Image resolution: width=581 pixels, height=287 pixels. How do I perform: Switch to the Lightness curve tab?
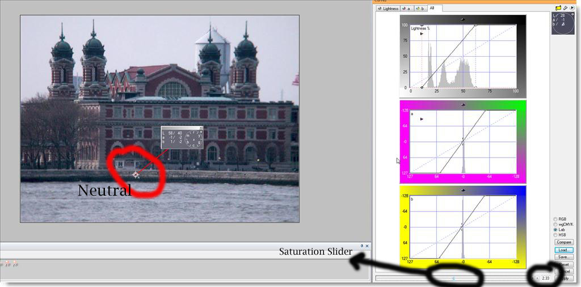[x=389, y=8]
